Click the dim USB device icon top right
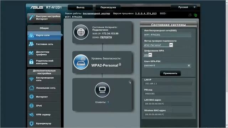 (190, 15)
